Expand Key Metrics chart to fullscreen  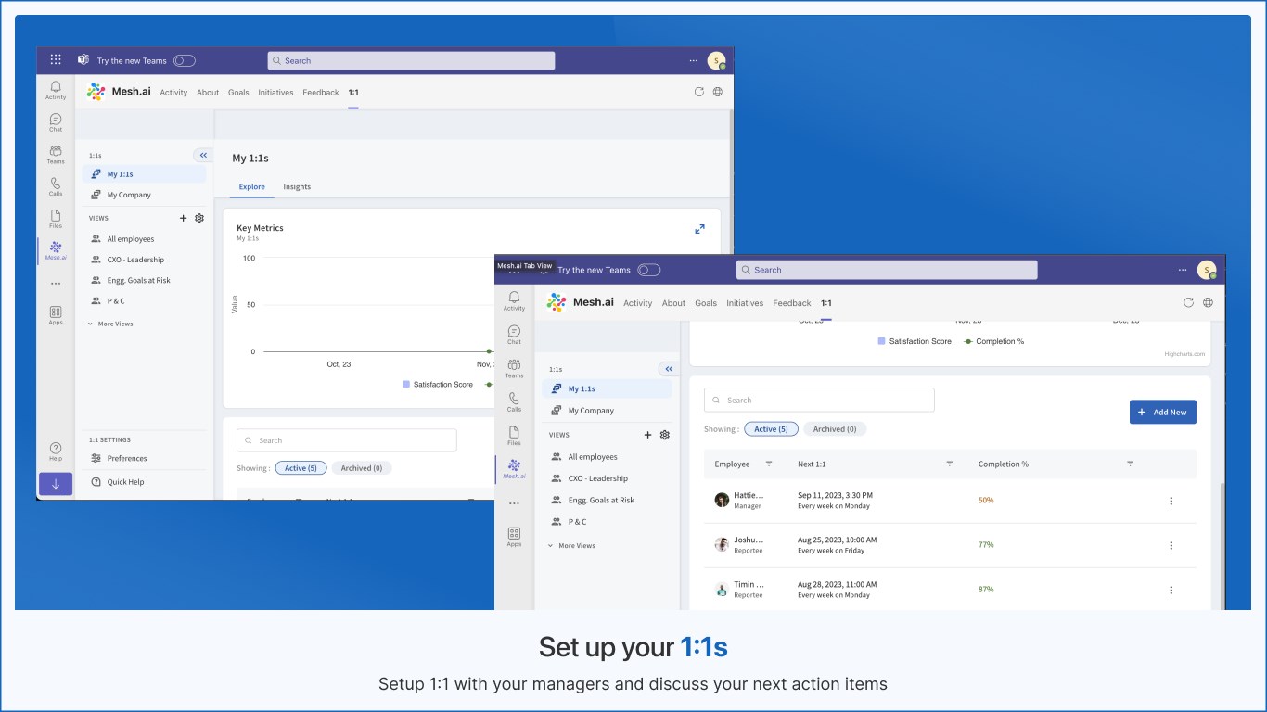[699, 229]
